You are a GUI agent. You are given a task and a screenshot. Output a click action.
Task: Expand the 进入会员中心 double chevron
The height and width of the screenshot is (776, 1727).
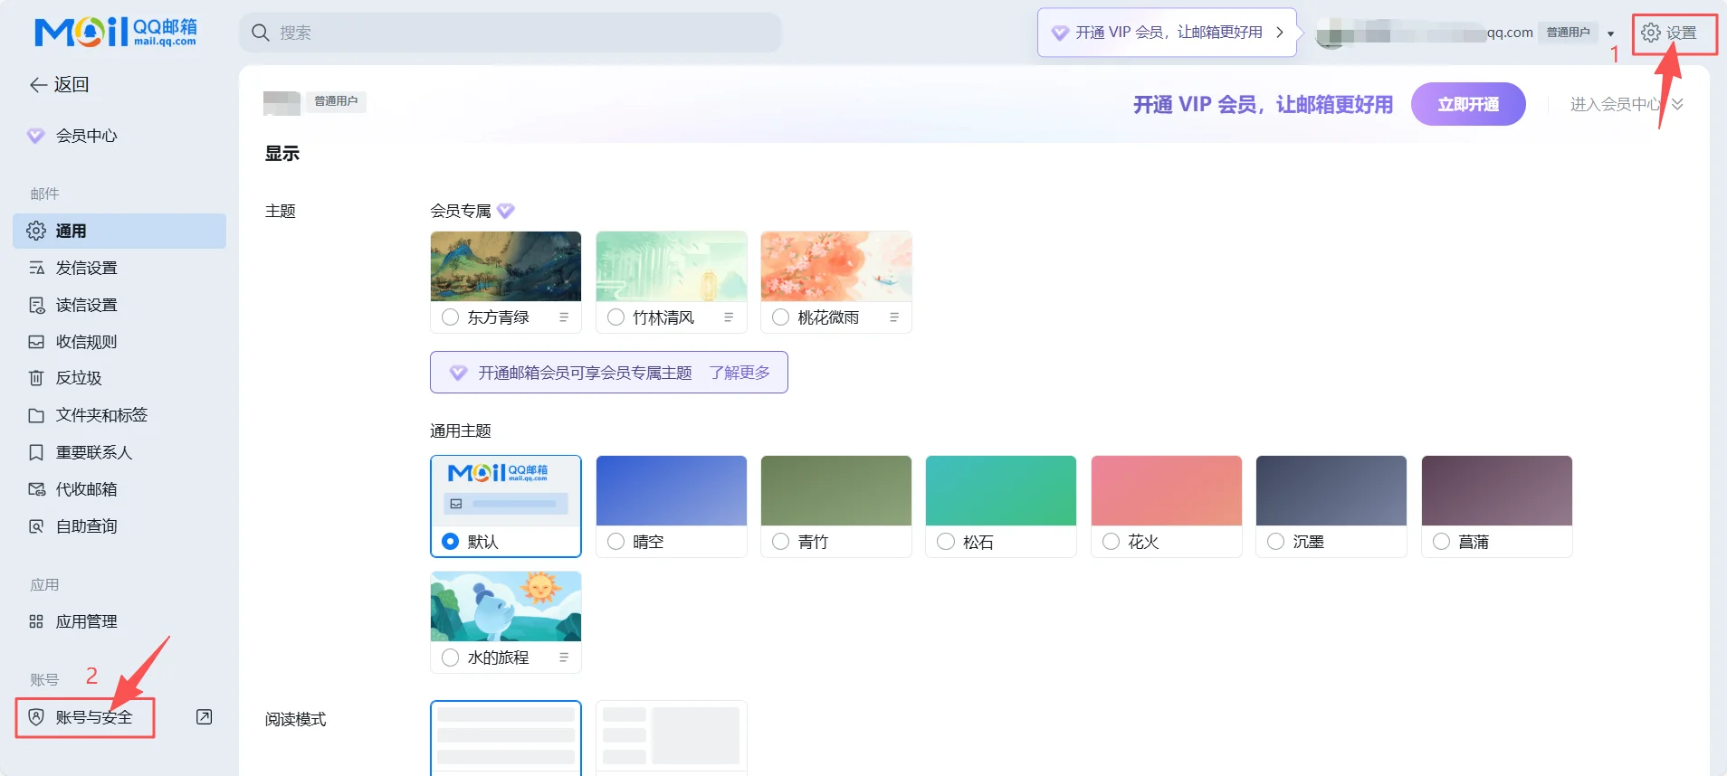click(1677, 105)
